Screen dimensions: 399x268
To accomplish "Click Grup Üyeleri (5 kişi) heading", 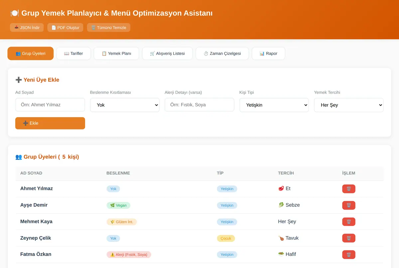I will 47,157.
